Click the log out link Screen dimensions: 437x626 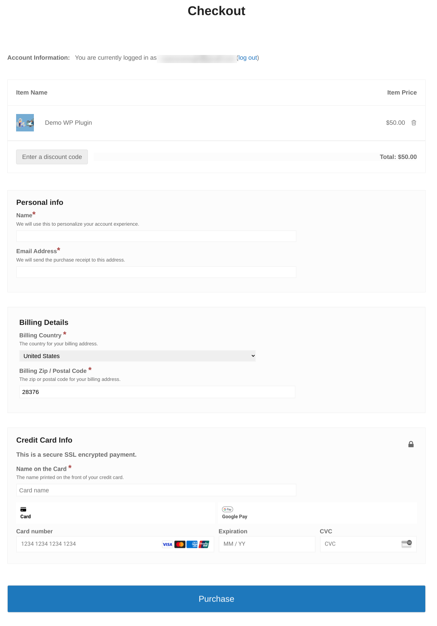point(248,57)
